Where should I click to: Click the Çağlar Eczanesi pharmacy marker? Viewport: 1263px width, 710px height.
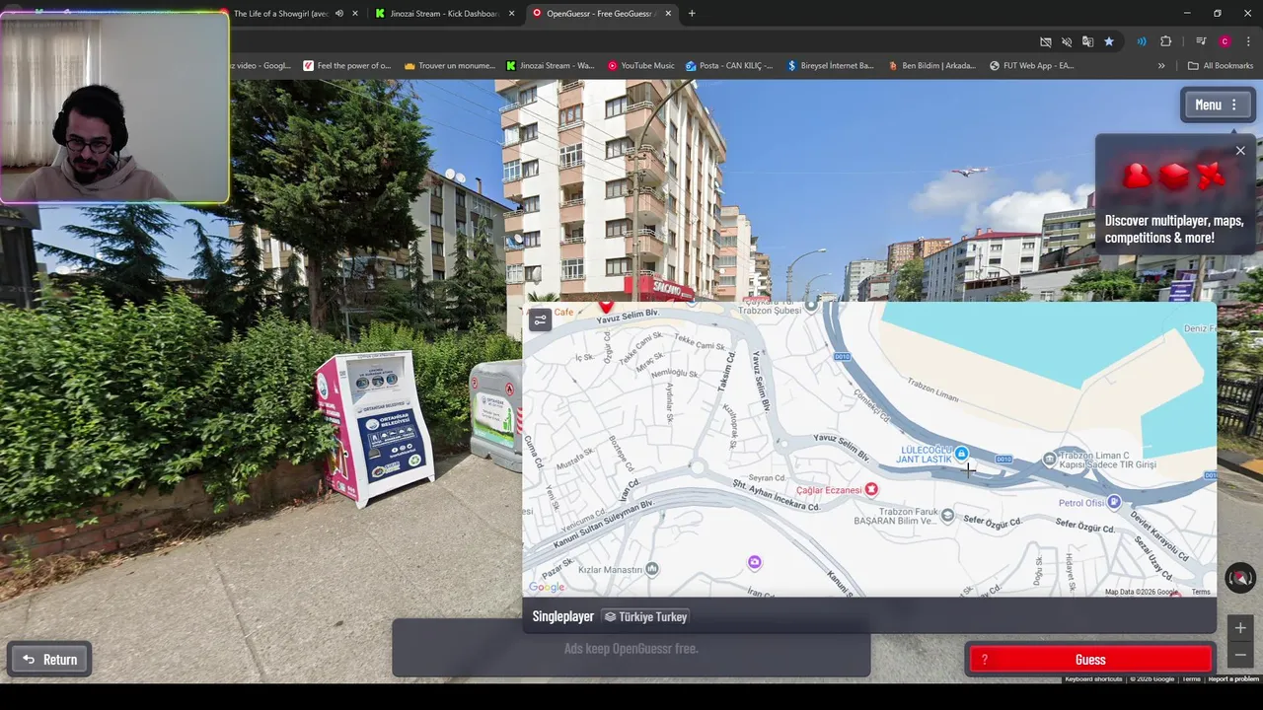point(870,489)
